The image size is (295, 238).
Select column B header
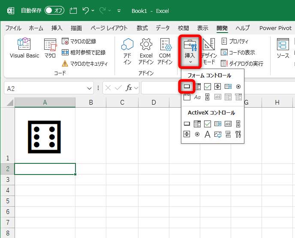click(91, 102)
